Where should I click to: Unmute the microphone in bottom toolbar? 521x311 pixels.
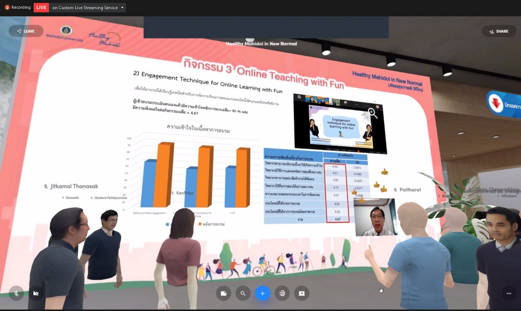pyautogui.click(x=16, y=294)
